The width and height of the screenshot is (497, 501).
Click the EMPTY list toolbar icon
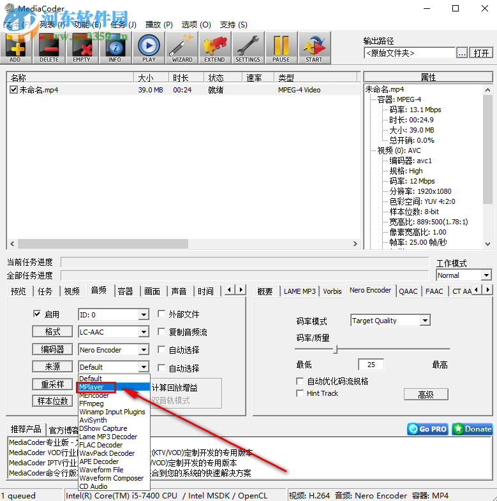[x=82, y=48]
